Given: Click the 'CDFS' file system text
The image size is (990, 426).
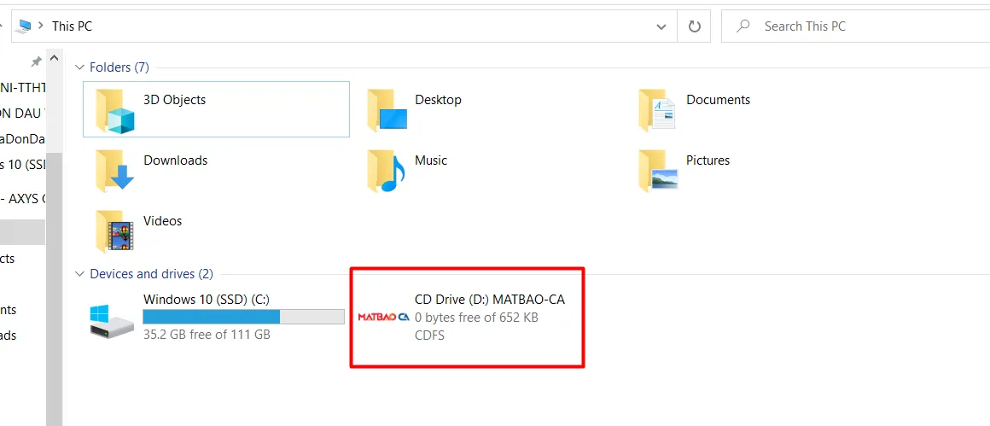Looking at the screenshot, I should (x=430, y=336).
